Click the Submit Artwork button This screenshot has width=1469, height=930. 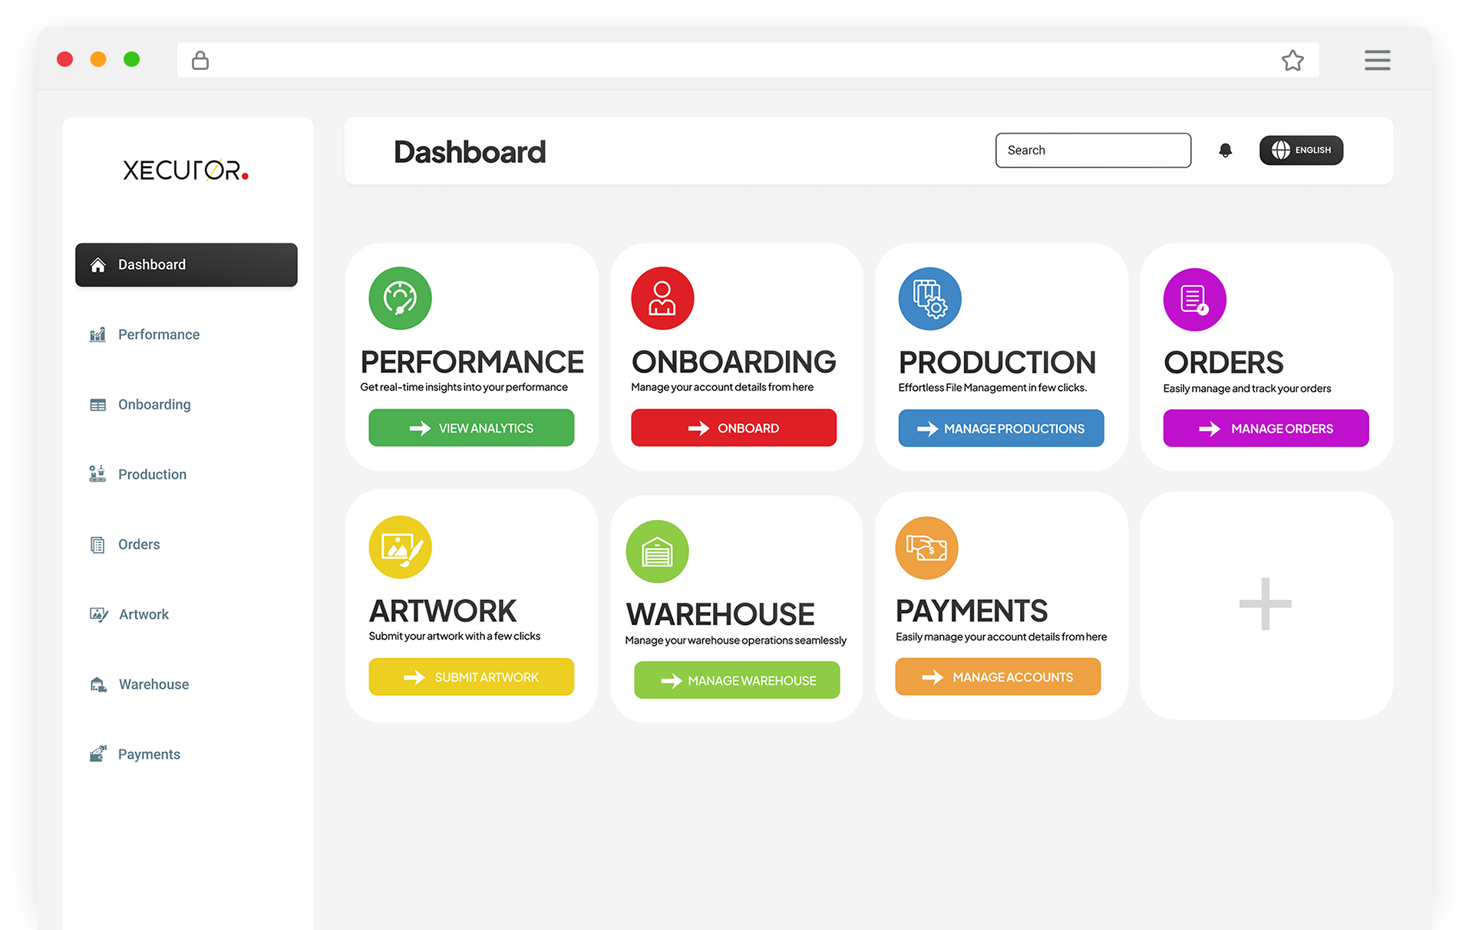pos(471,677)
